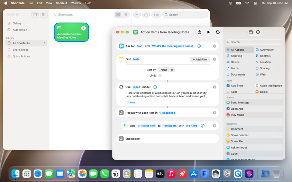The width and height of the screenshot is (292, 182).
Task: Add the Ask for Input action
Action: [x=254, y=148]
